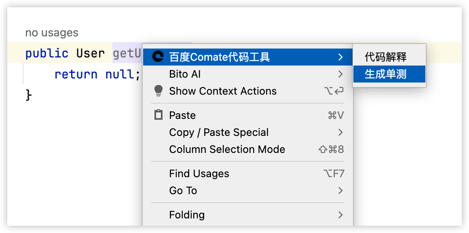Expand the chevron beside Folding
Screen dimensions: 469x233
[340, 215]
